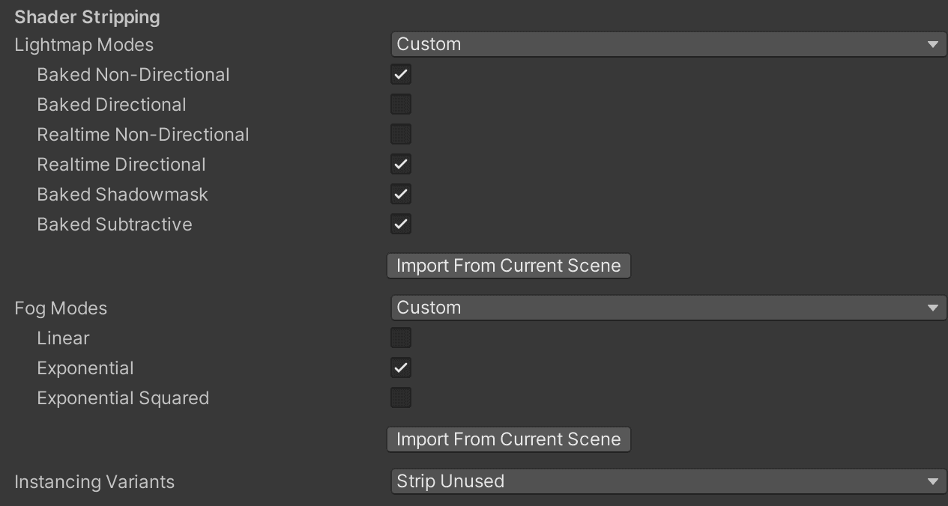This screenshot has width=948, height=506.
Task: Open the Instancing Variants dropdown
Action: pyautogui.click(x=667, y=481)
